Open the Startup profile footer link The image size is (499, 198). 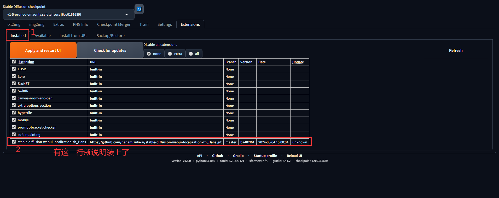(x=265, y=156)
